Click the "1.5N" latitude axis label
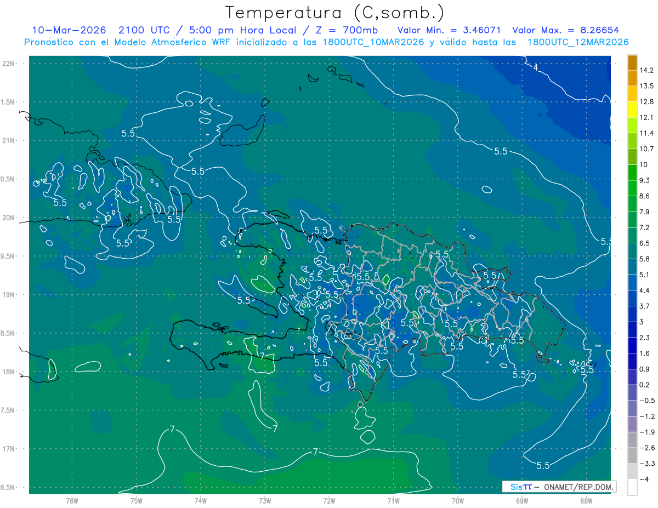This screenshot has width=658, height=508. point(8,102)
